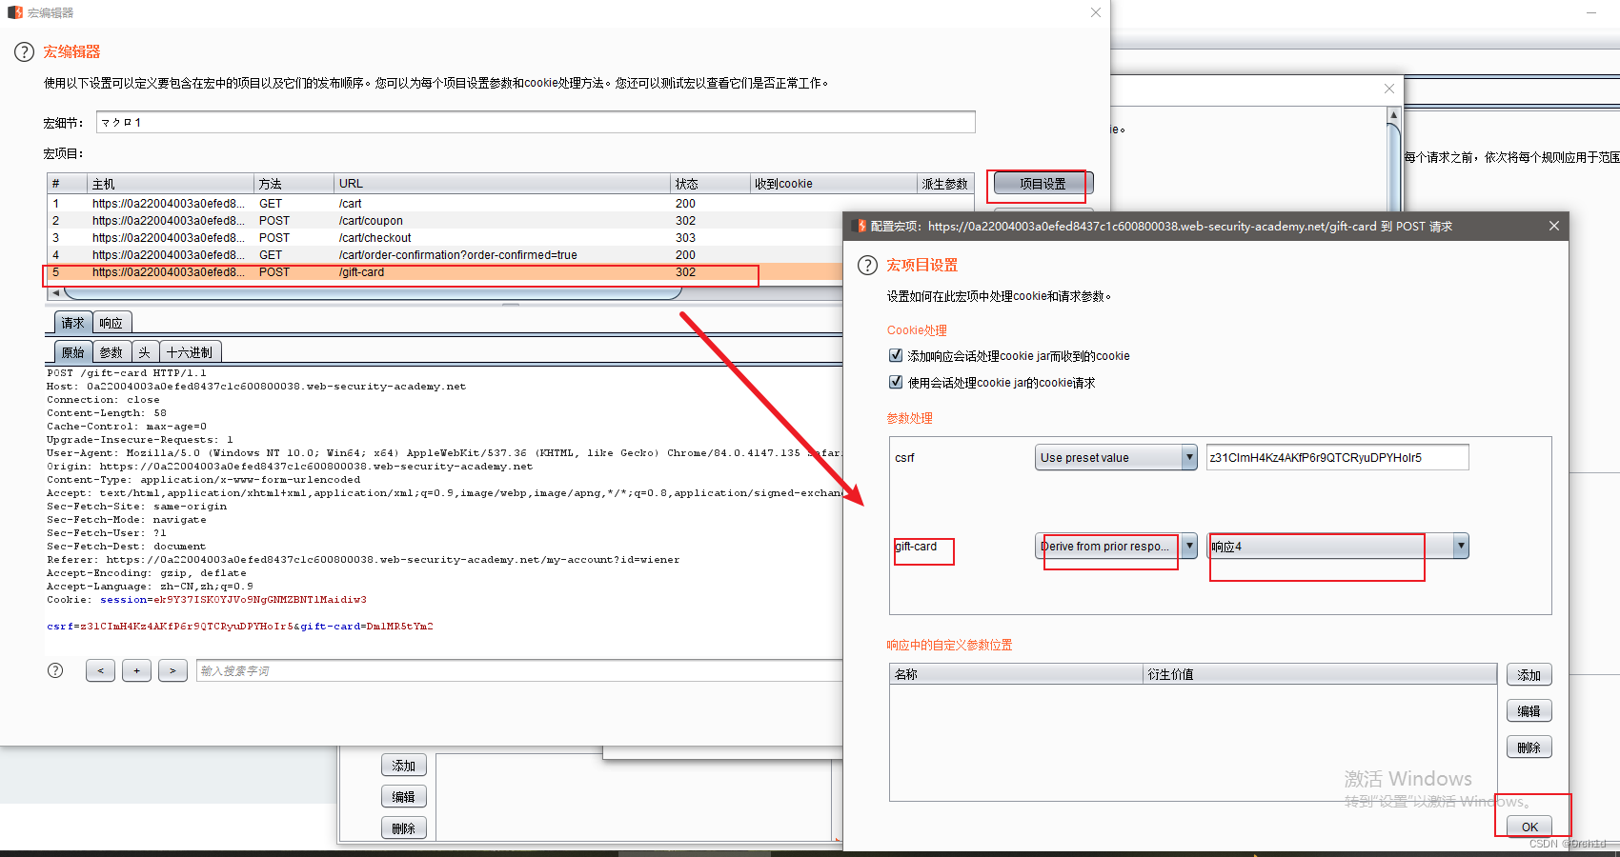
Task: Select the params view tab
Action: tap(111, 352)
